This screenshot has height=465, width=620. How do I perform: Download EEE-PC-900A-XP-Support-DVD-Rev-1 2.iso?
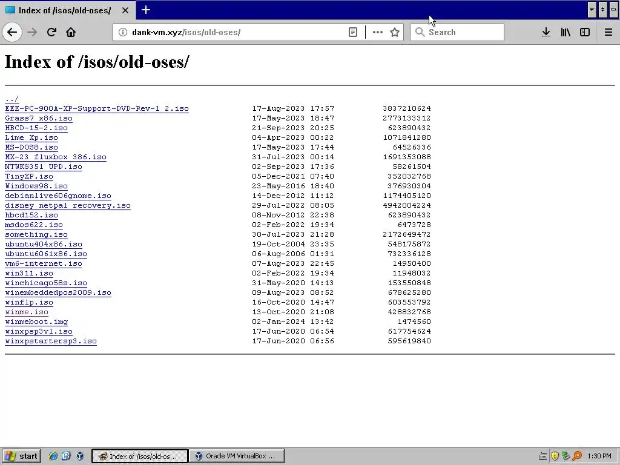[97, 108]
